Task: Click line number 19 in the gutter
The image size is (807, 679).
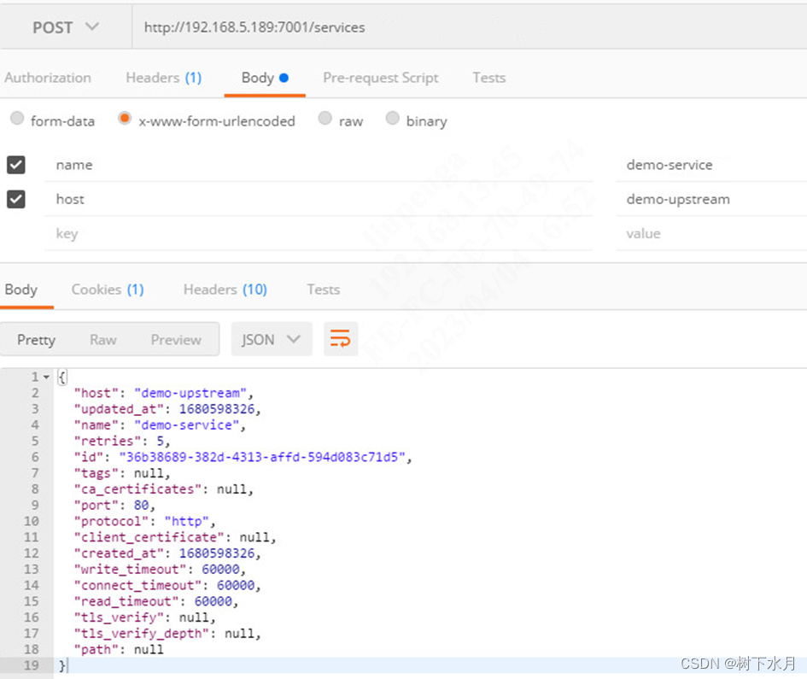Action: (31, 665)
